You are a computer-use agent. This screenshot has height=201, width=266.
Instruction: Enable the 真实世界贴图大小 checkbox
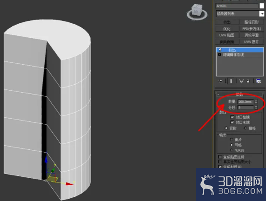tap(220, 161)
